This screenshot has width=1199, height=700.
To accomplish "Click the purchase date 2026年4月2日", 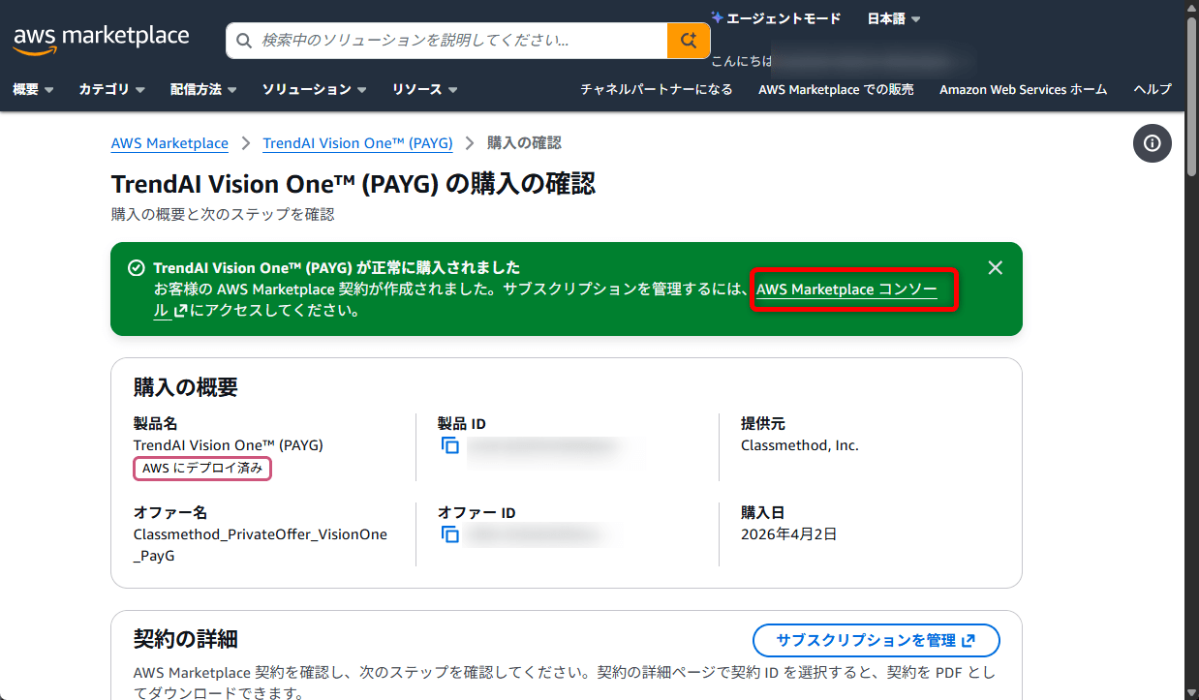I will point(788,533).
